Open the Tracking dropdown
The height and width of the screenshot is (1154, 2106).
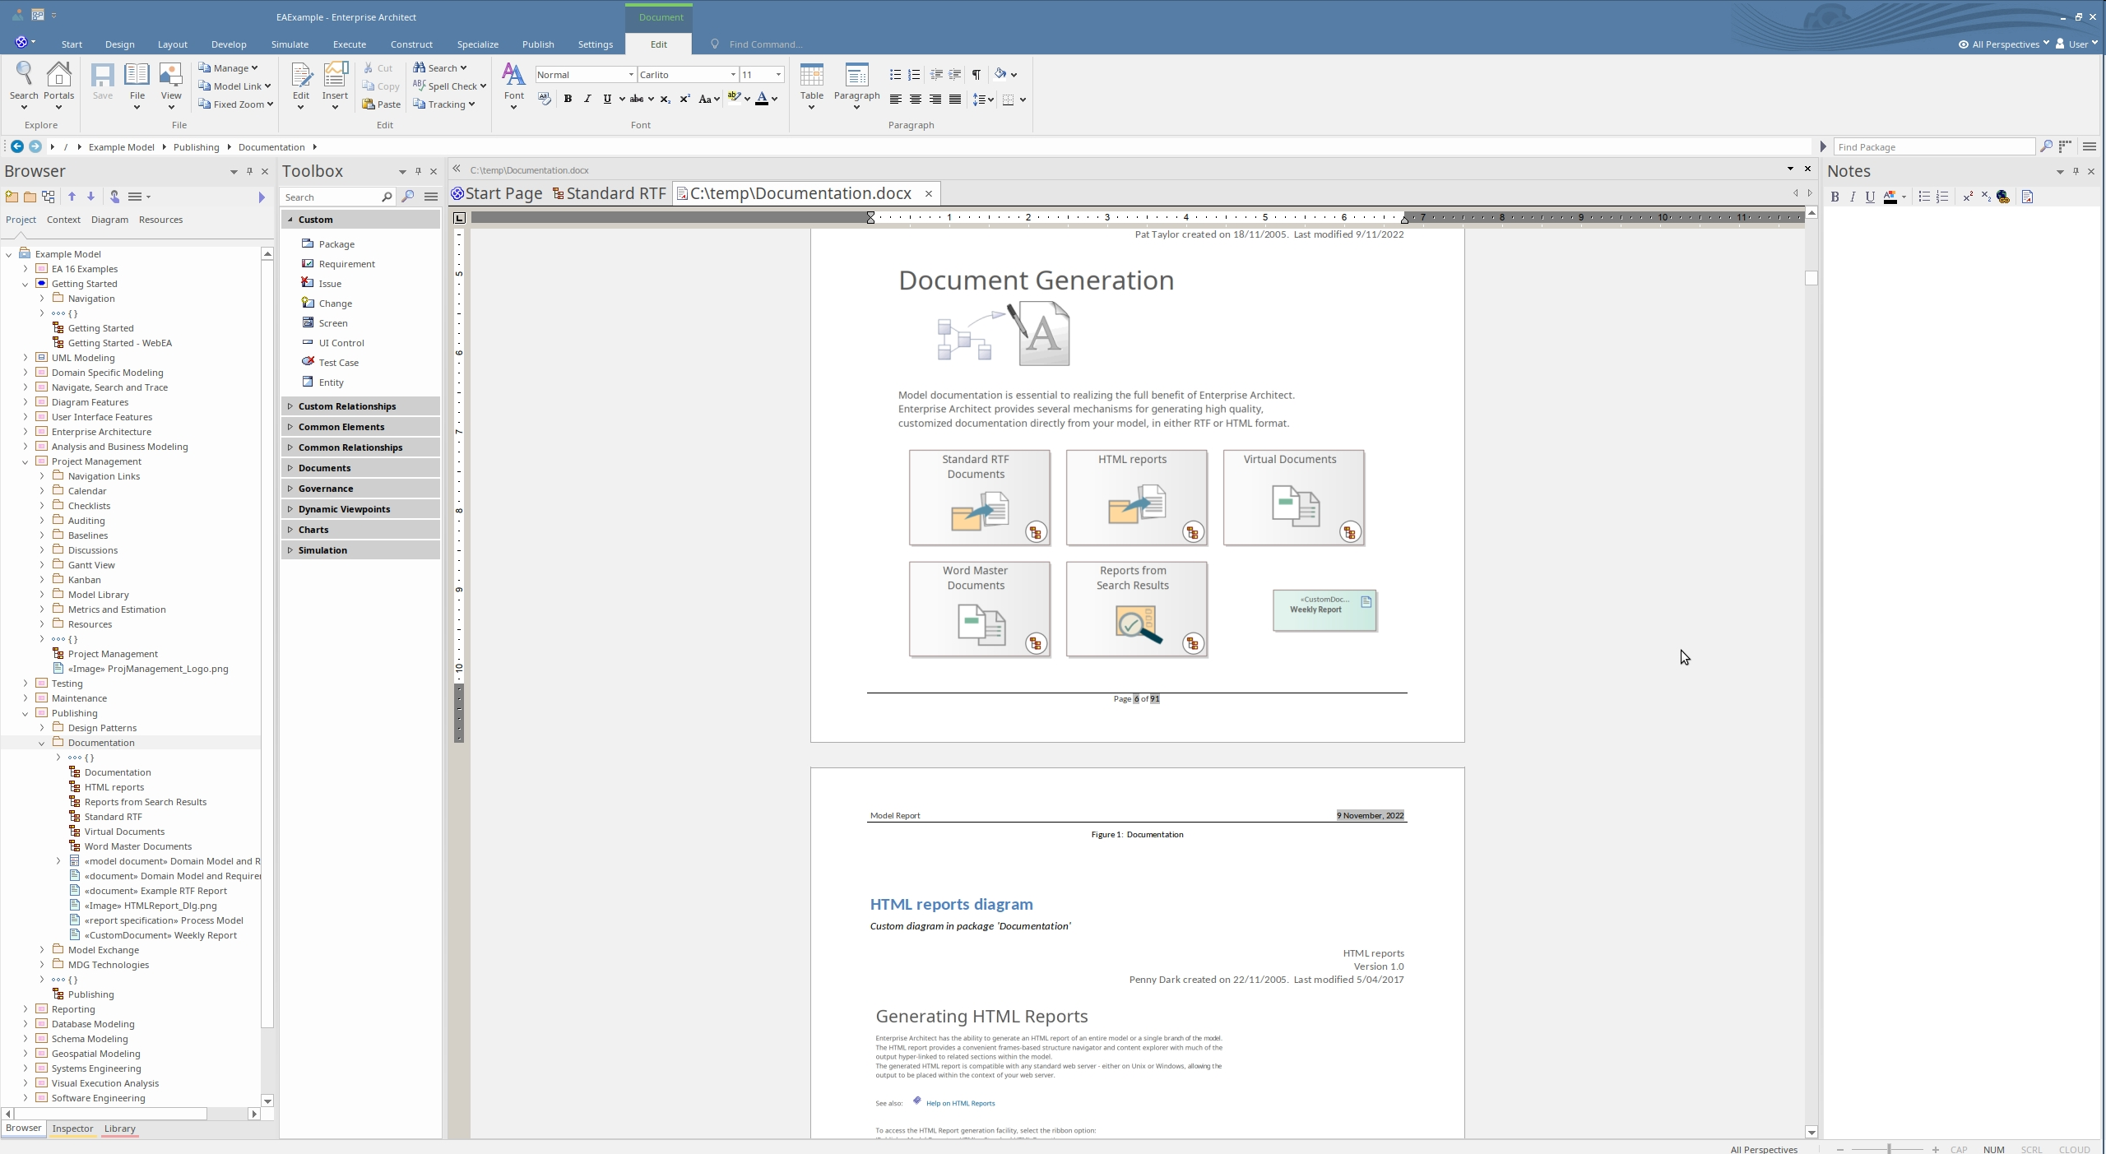pyautogui.click(x=444, y=104)
